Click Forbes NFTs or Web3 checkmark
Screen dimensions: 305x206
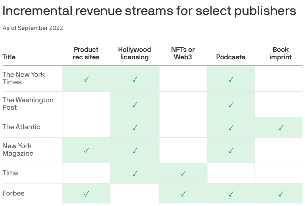183,194
